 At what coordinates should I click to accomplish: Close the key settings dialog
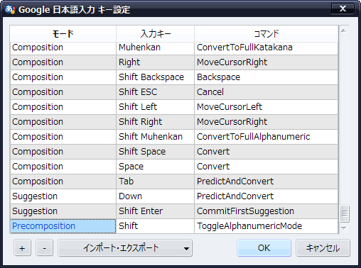343,9
